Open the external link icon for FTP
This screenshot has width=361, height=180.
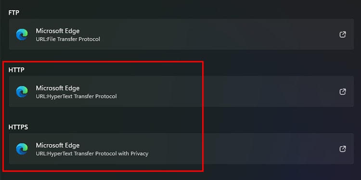click(343, 35)
